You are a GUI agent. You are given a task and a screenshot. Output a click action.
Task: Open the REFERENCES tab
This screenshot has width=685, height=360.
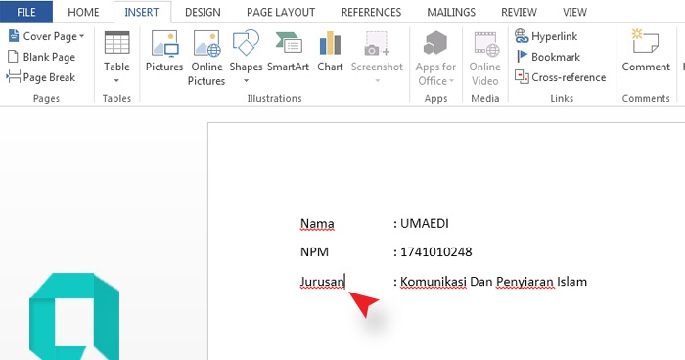(x=371, y=12)
